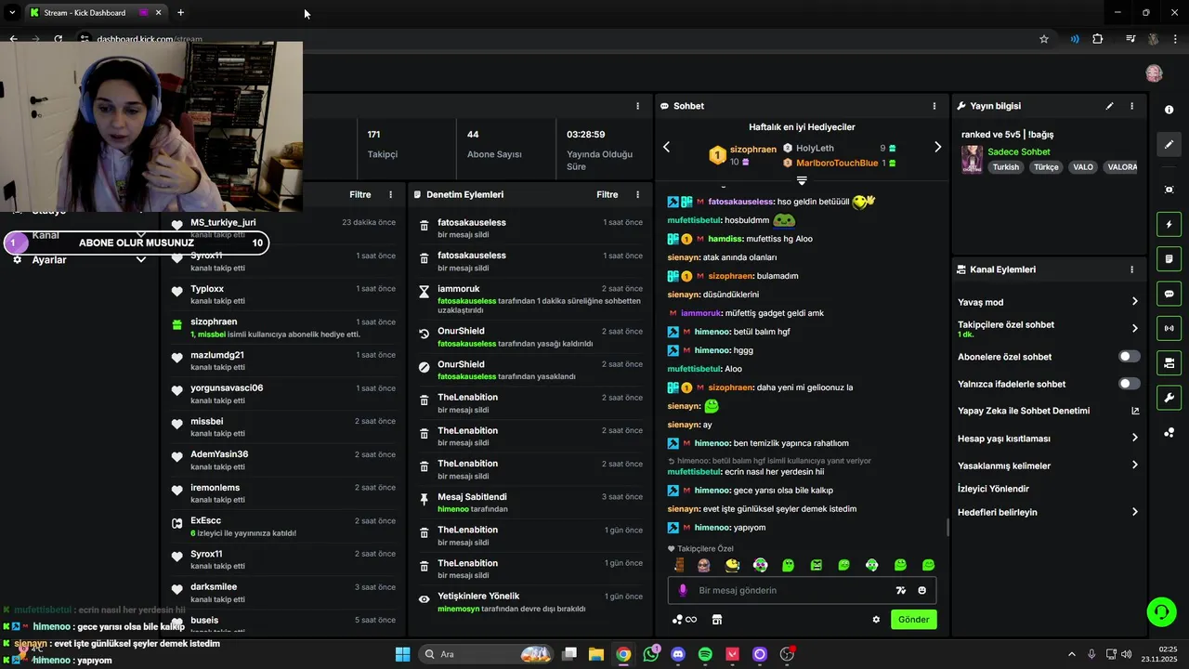Click the Gönder send button

click(913, 620)
